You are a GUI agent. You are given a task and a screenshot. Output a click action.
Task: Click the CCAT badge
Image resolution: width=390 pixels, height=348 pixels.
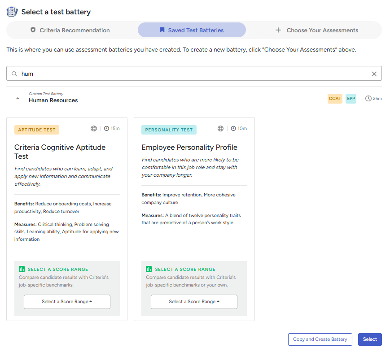335,98
